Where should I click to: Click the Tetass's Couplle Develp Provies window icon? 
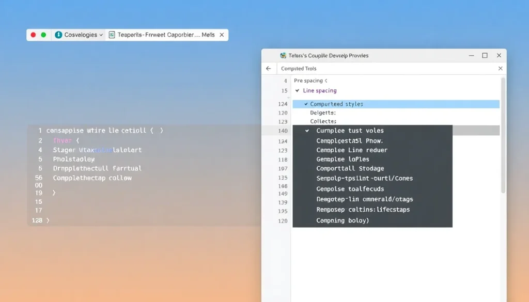coord(283,56)
